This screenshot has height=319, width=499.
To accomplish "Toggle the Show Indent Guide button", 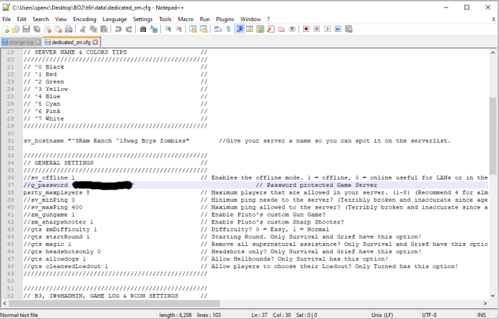I will click(x=239, y=29).
